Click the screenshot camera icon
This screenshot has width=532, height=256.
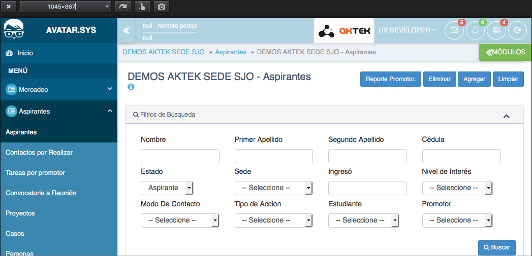[161, 7]
